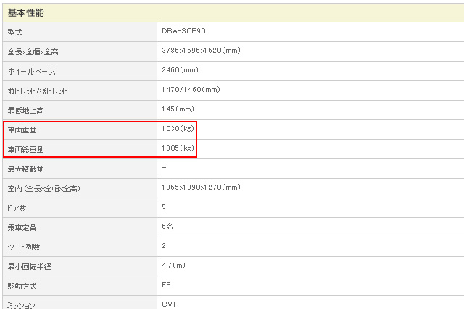The width and height of the screenshot is (464, 309).
Task: Click the 最大積載量 label
Action: tap(25, 169)
